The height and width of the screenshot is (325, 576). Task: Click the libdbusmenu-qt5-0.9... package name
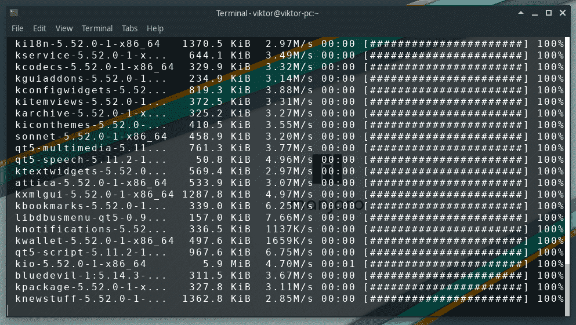(91, 217)
